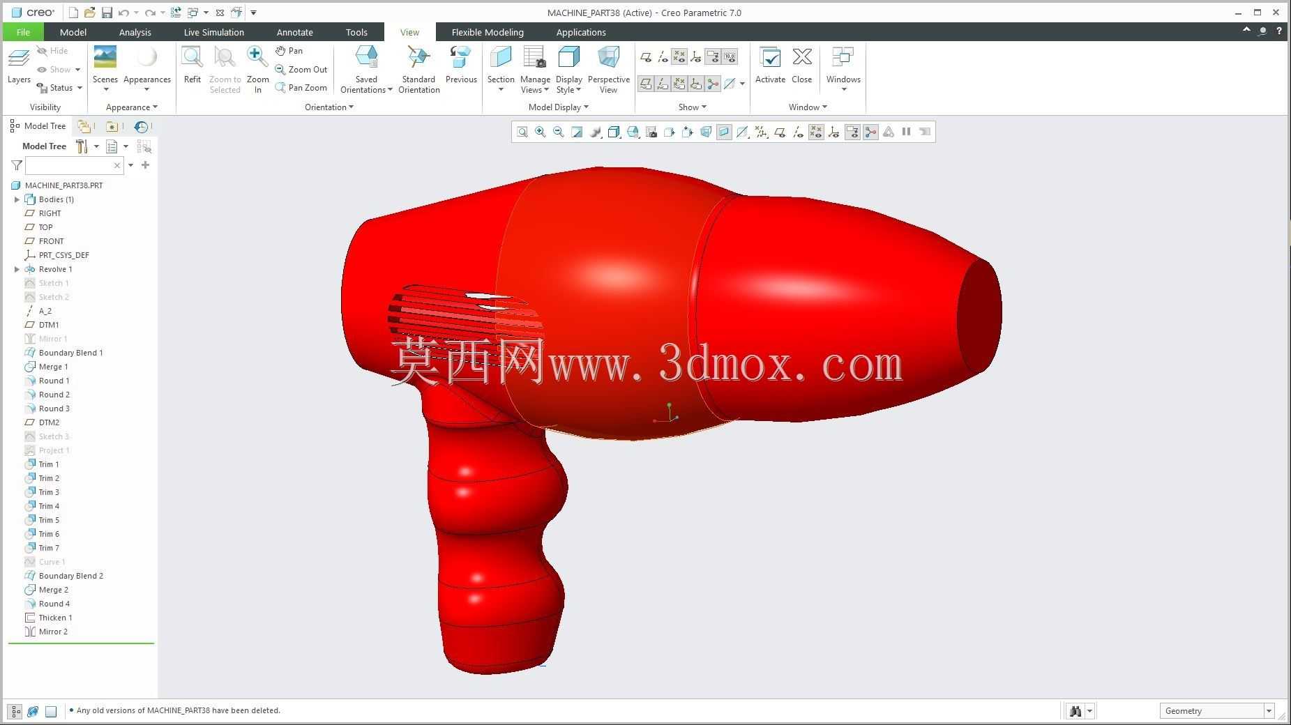Click the Save disk icon
This screenshot has height=725, width=1291.
coord(107,13)
